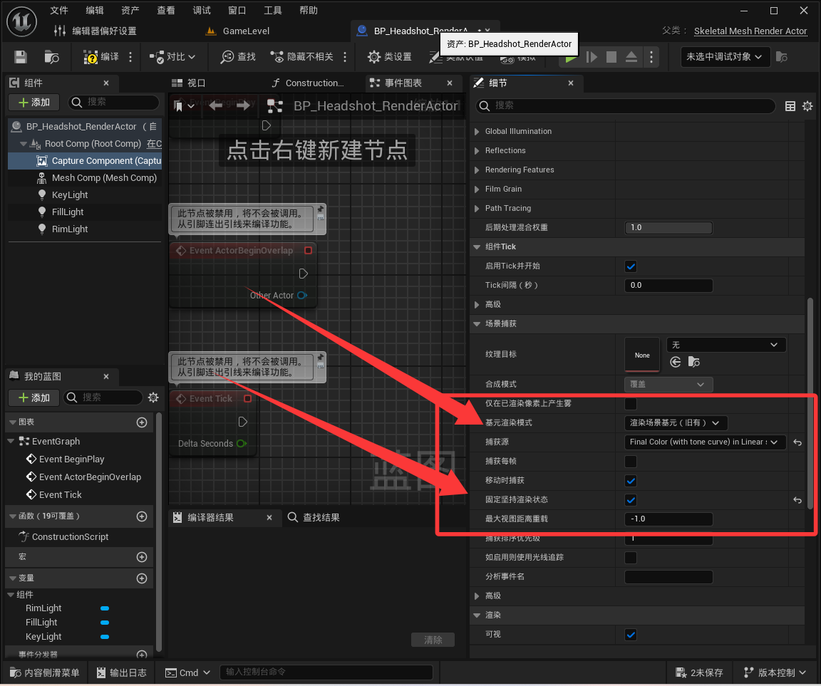This screenshot has height=686, width=821.
Task: Toggle 启用Tick并开始 checkbox
Action: pos(631,266)
